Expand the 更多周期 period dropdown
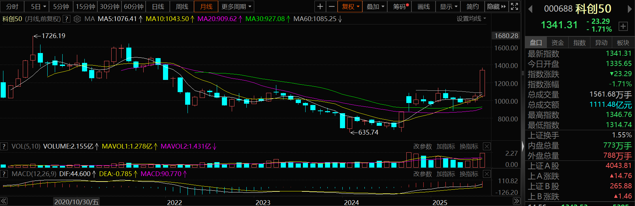The image size is (635, 206). pyautogui.click(x=236, y=6)
